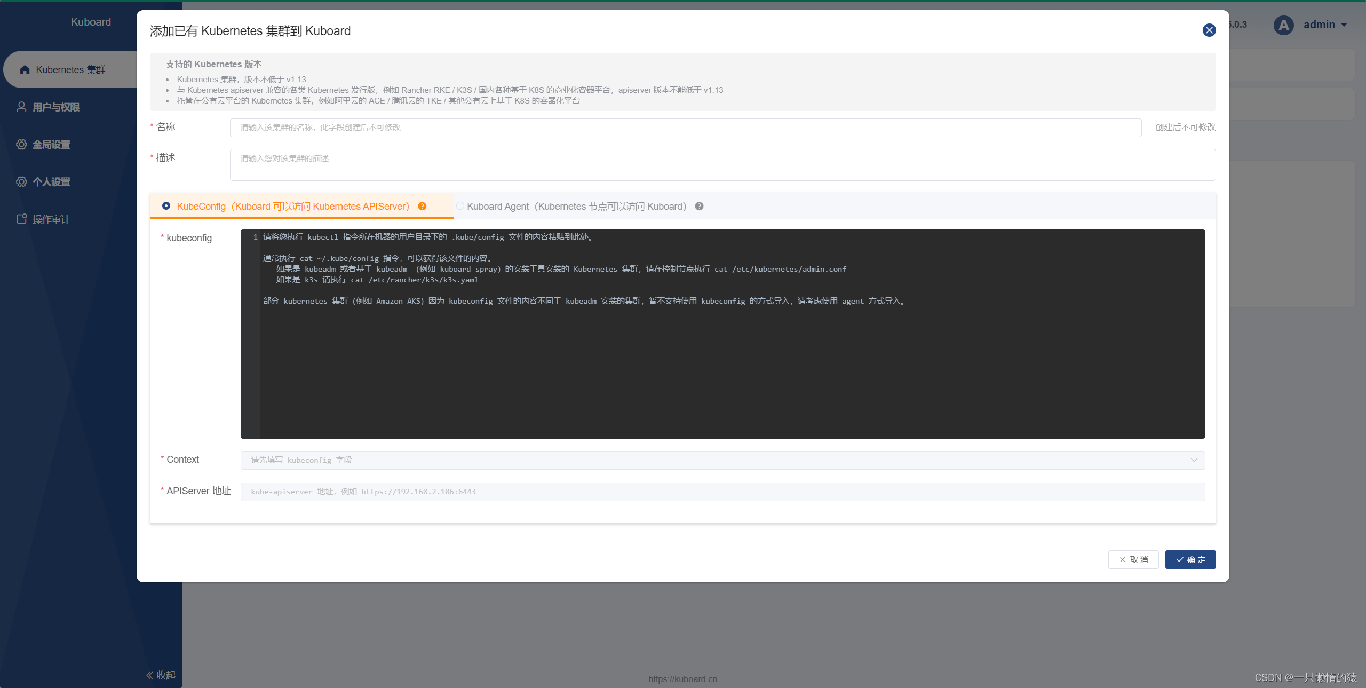Select the Kuboard Agent radio button
1366x688 pixels.
click(460, 206)
